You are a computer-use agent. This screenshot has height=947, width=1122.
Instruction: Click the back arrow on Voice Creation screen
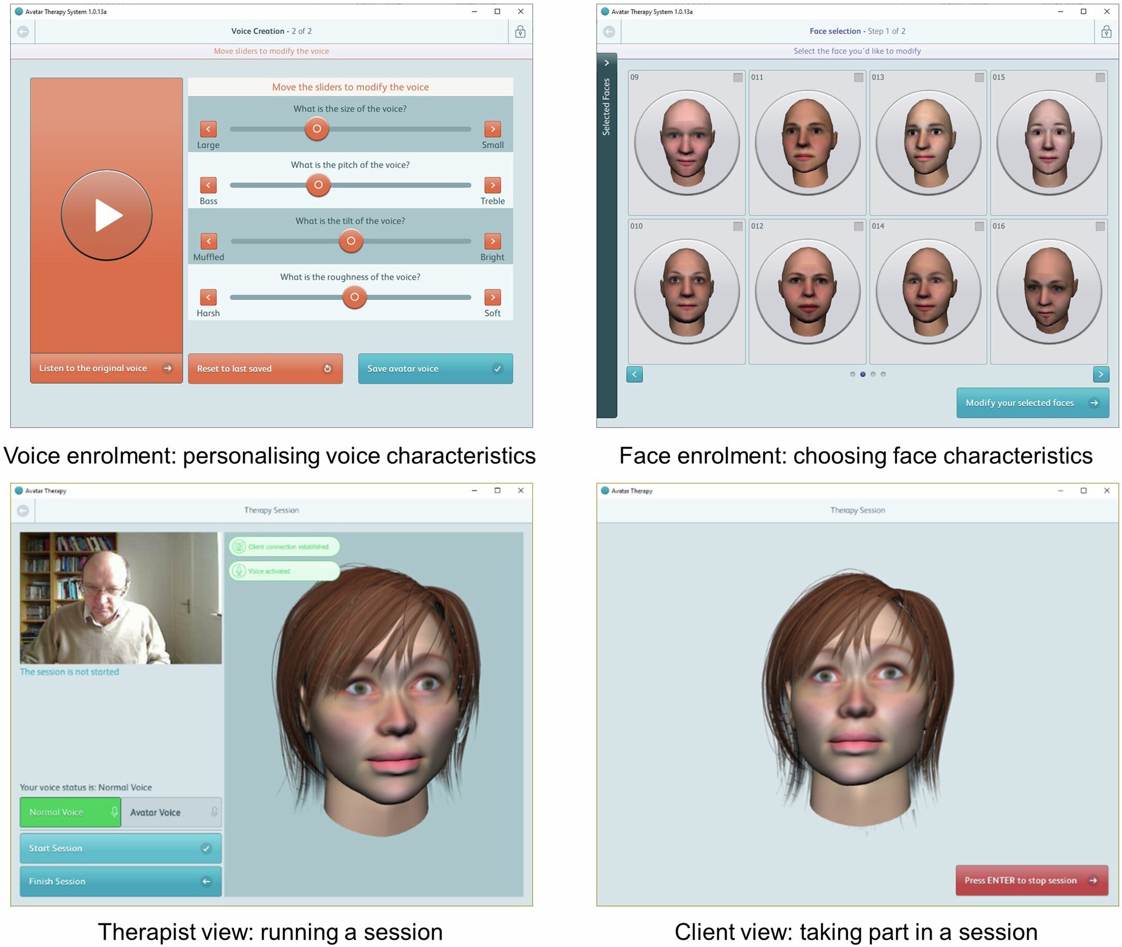[23, 31]
